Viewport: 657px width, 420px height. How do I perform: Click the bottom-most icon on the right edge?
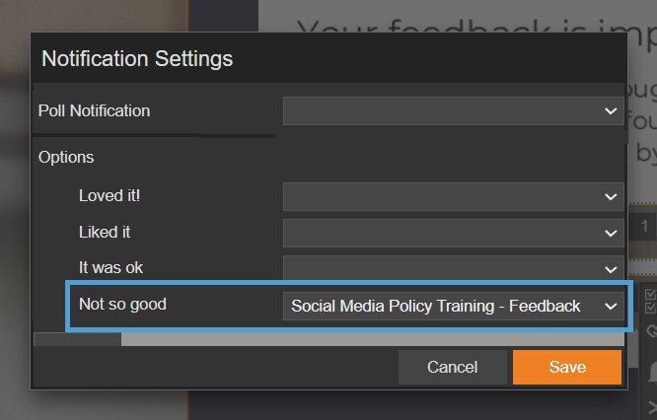651,405
